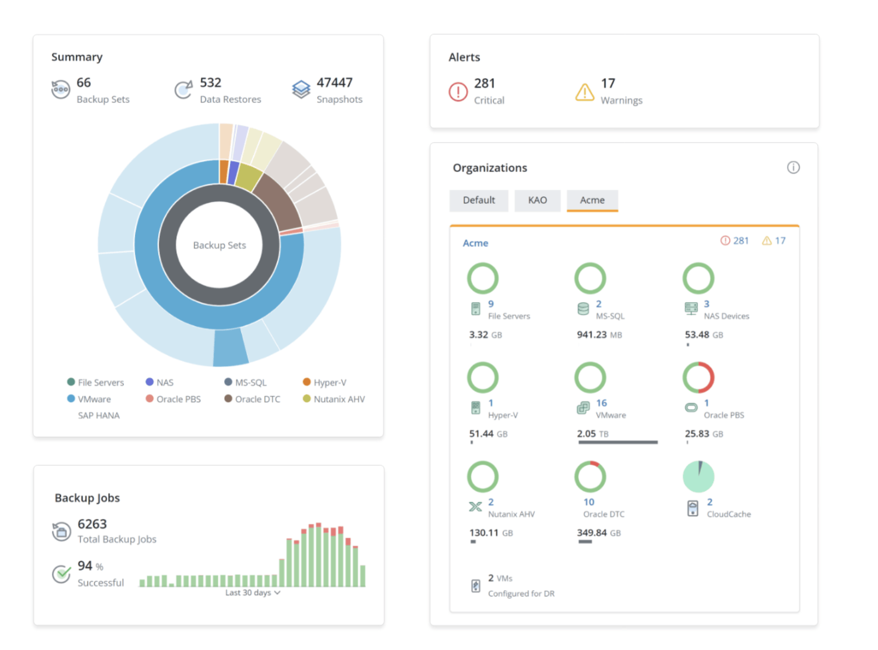Open the Last 30 days dropdown

point(253,592)
